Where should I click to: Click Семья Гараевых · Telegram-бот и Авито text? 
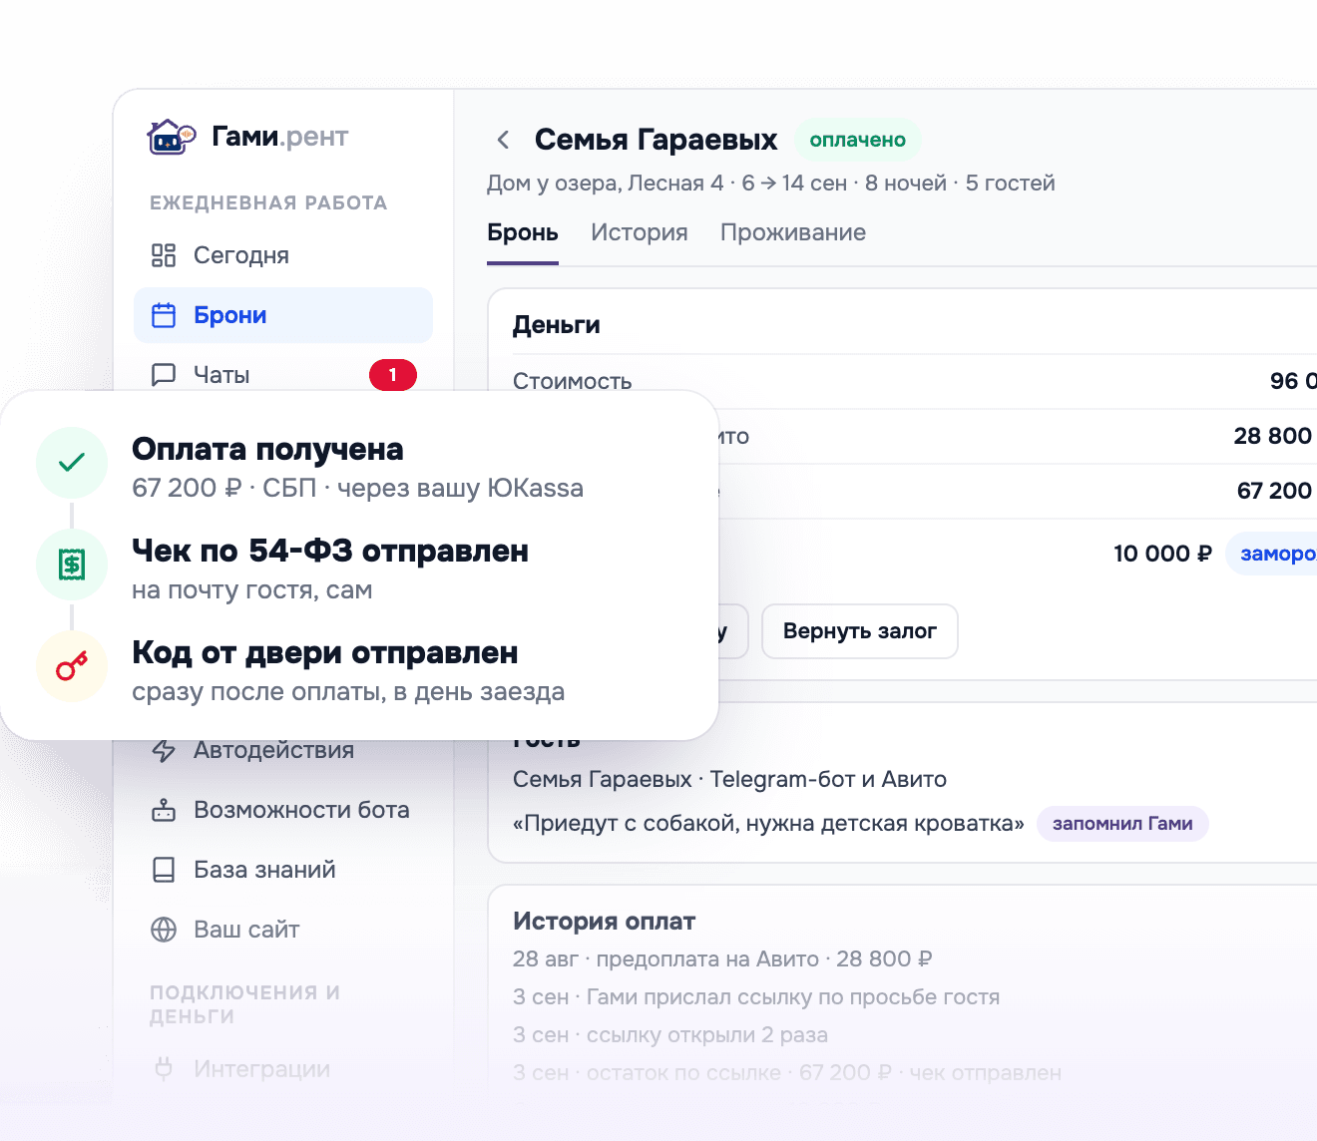[729, 779]
